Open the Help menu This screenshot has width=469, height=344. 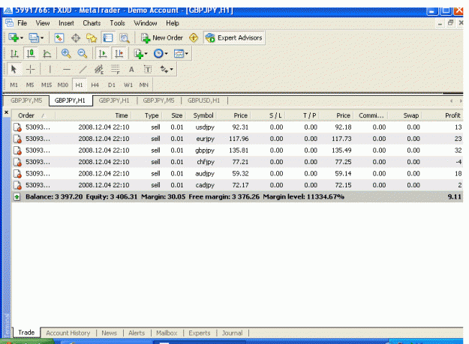[x=173, y=23]
